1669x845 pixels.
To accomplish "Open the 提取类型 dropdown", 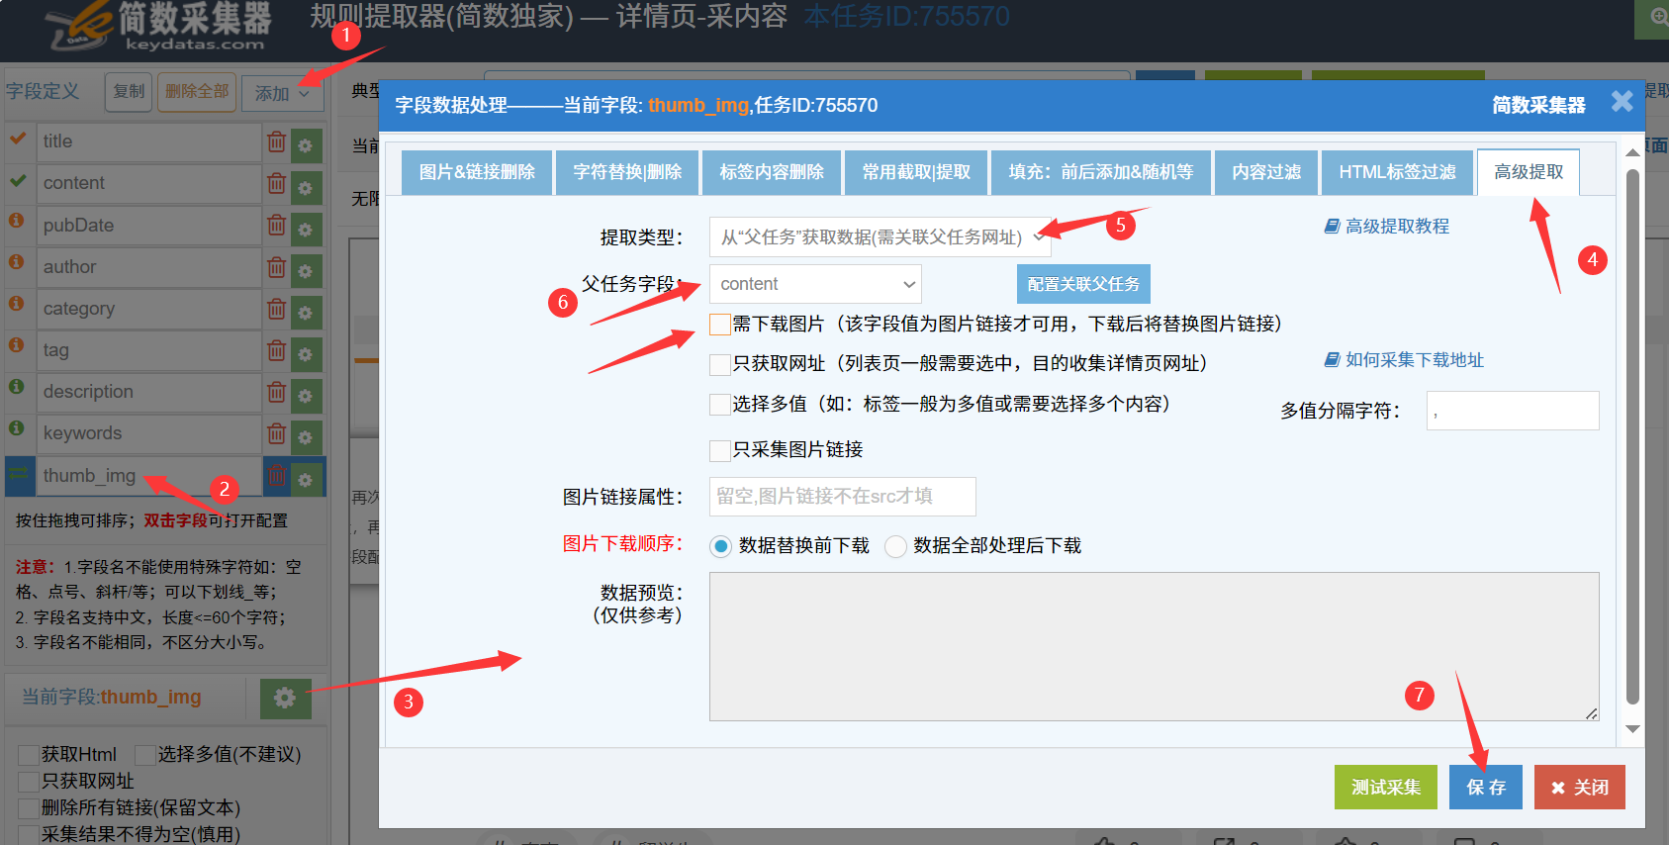I will coord(880,237).
